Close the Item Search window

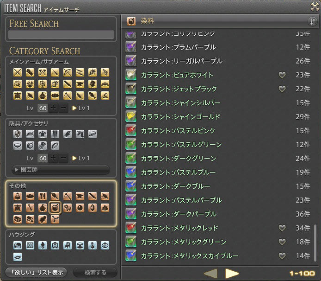tap(315, 6)
